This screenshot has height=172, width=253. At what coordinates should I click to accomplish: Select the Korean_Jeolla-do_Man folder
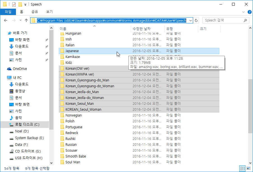click(139, 92)
